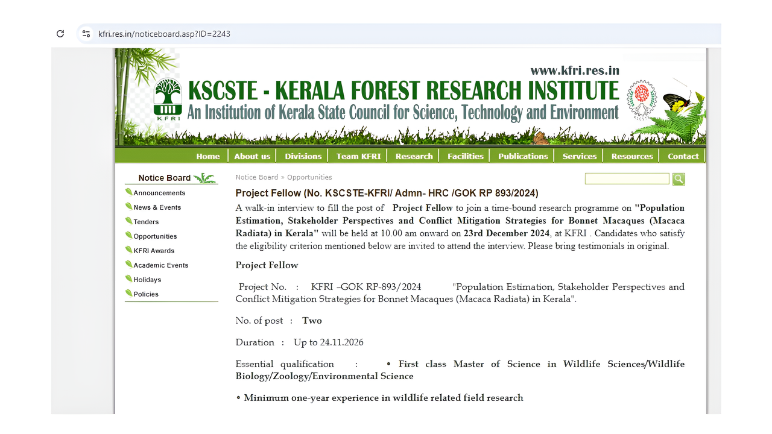The image size is (772, 434).
Task: Click the Project Fellow notice title
Action: click(387, 193)
